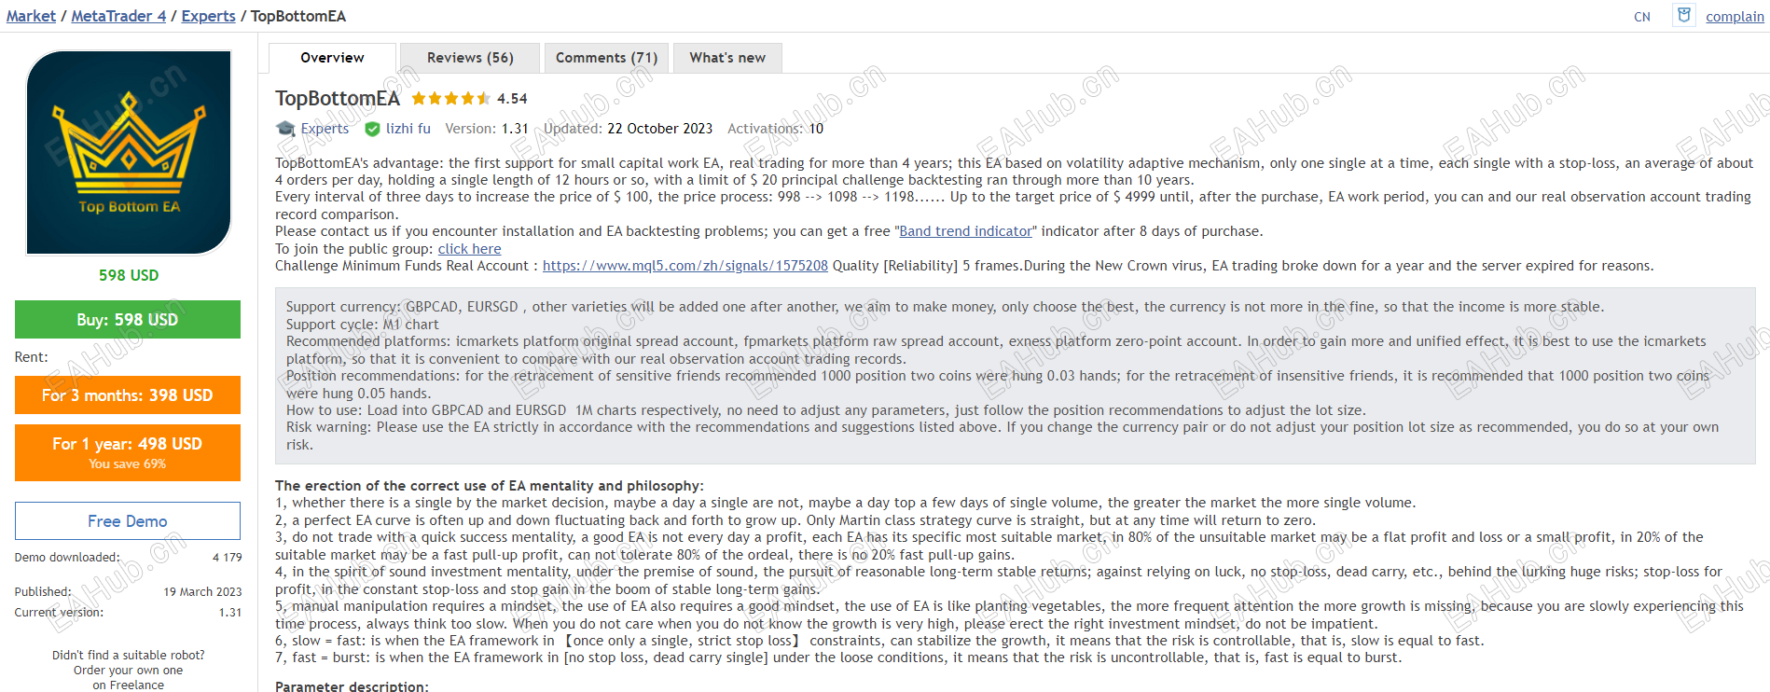Click the Current version value 1.31
1770x692 pixels.
tap(230, 613)
